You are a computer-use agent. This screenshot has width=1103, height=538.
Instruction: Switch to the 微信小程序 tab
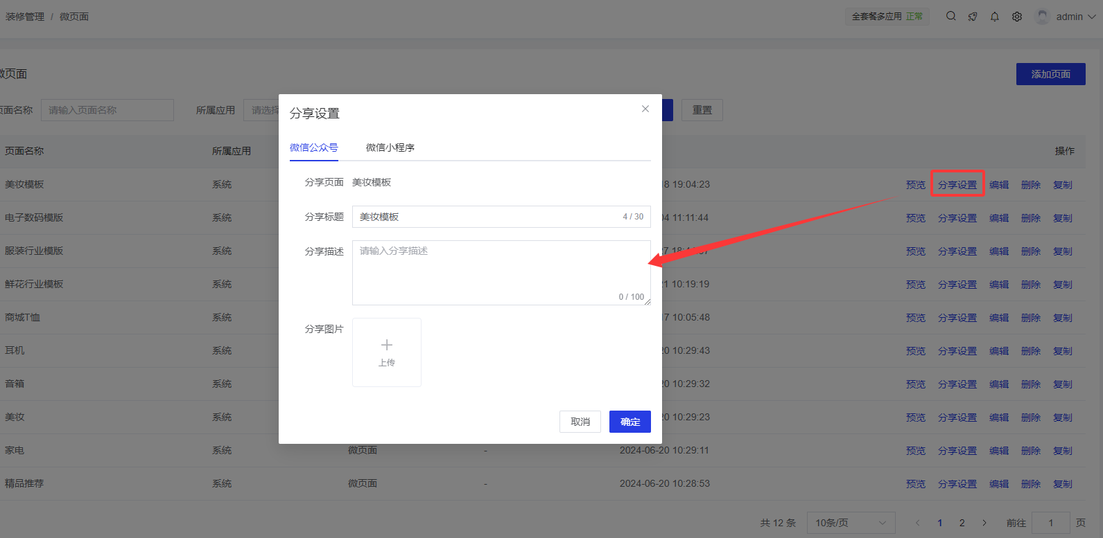click(x=390, y=147)
